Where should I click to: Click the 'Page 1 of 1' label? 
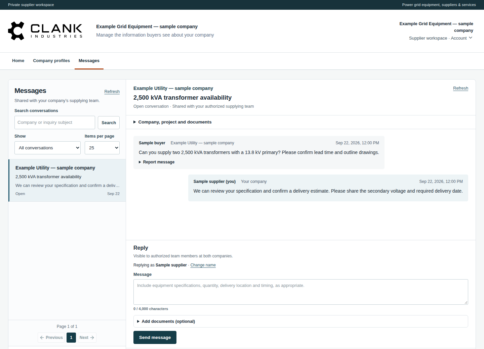[x=67, y=327]
